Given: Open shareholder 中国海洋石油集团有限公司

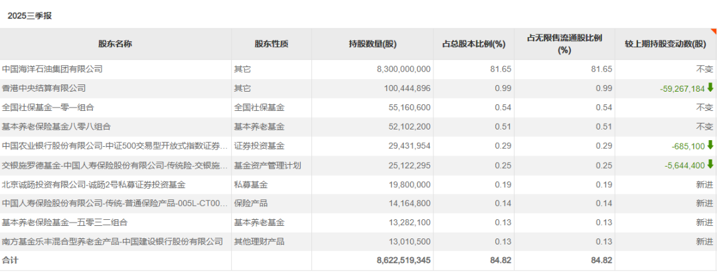Looking at the screenshot, I should point(52,68).
